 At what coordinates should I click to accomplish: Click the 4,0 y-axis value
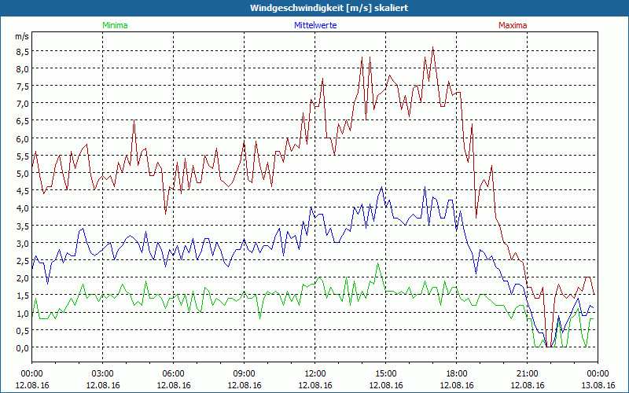[x=23, y=208]
